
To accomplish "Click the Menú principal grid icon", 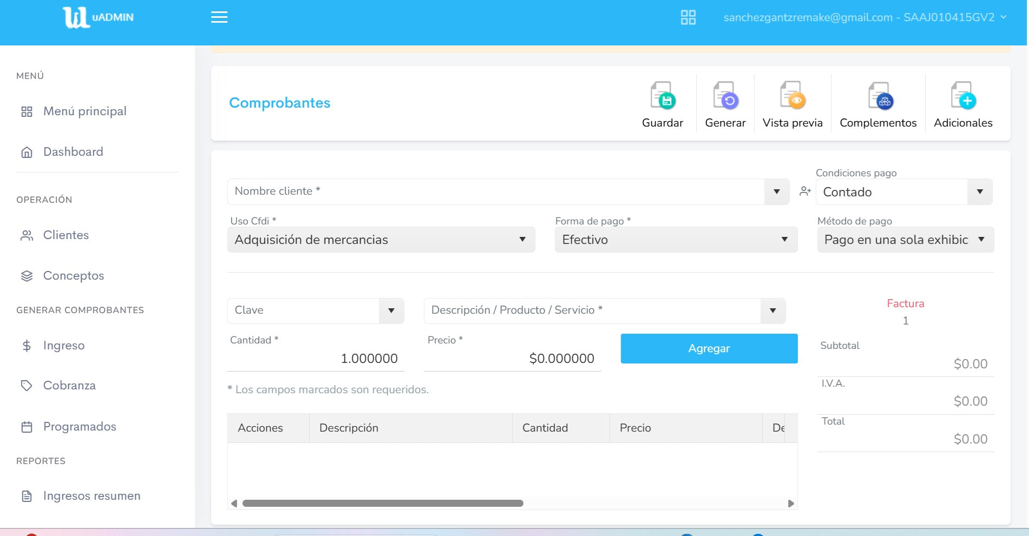I will click(x=27, y=111).
